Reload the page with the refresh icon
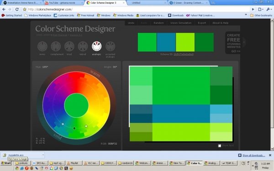 click(17, 9)
